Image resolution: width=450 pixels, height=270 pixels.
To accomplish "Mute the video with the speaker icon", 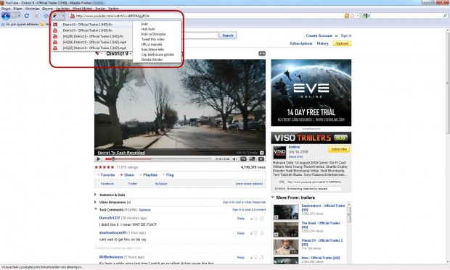I will (234, 159).
